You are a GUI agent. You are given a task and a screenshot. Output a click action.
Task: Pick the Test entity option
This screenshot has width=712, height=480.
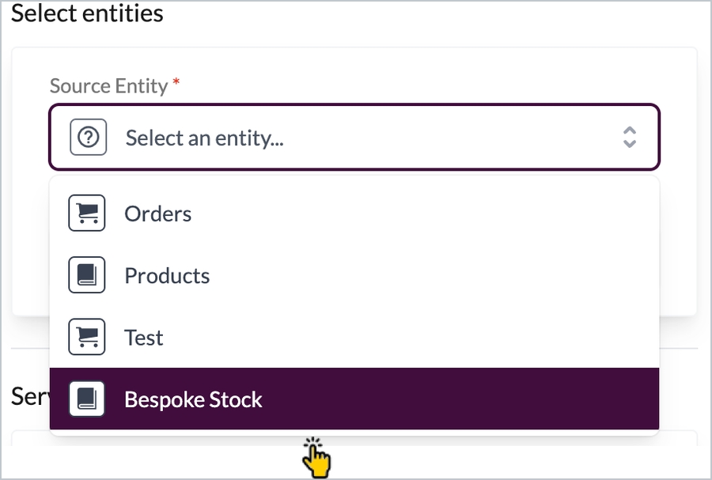144,337
